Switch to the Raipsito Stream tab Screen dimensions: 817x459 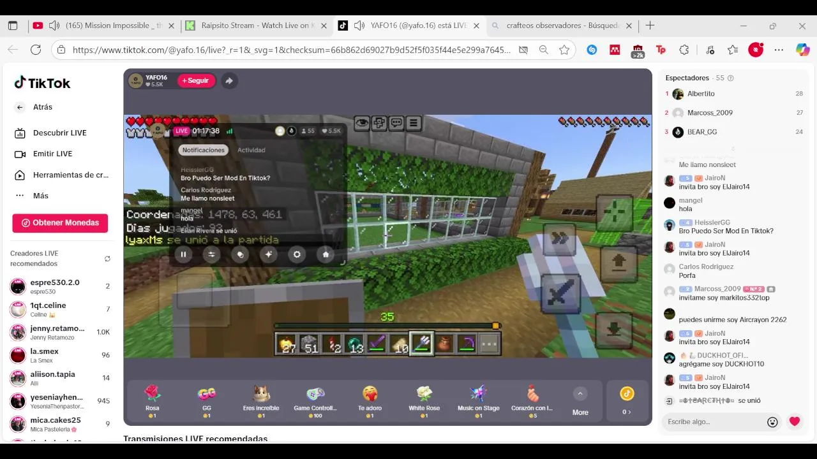click(x=258, y=25)
